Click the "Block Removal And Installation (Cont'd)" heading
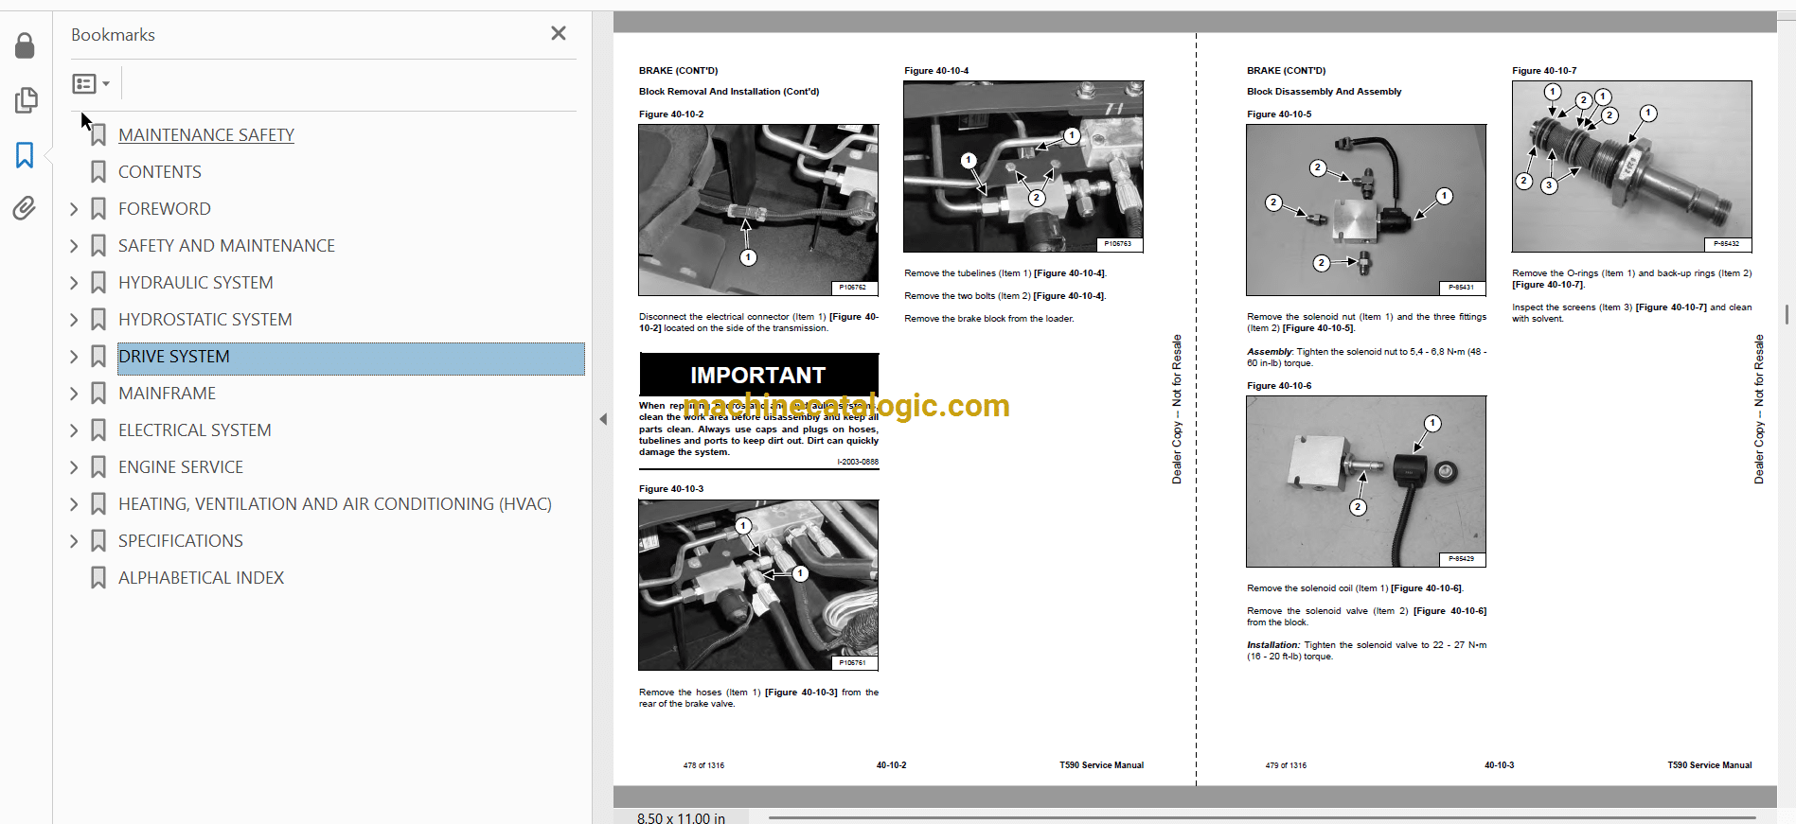 point(729,92)
